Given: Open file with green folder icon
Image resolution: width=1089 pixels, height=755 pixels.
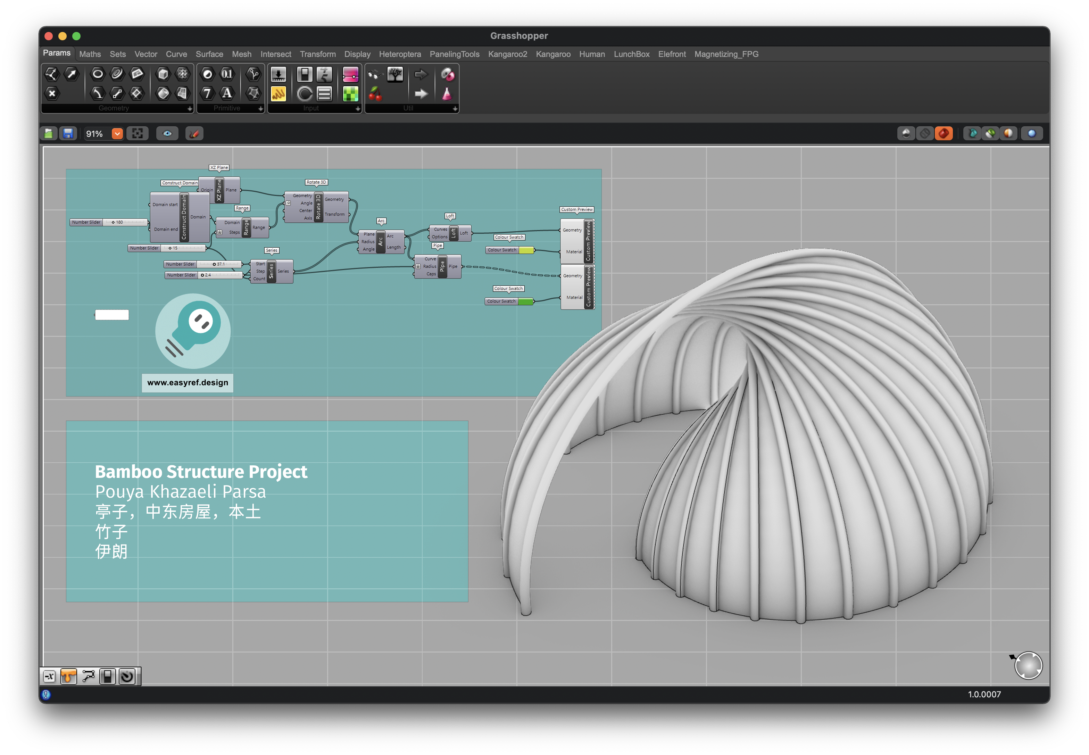Looking at the screenshot, I should tap(49, 134).
